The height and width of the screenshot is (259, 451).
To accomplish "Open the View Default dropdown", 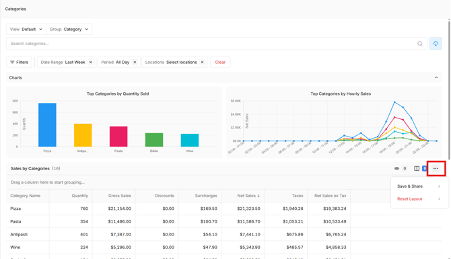I will pos(26,30).
